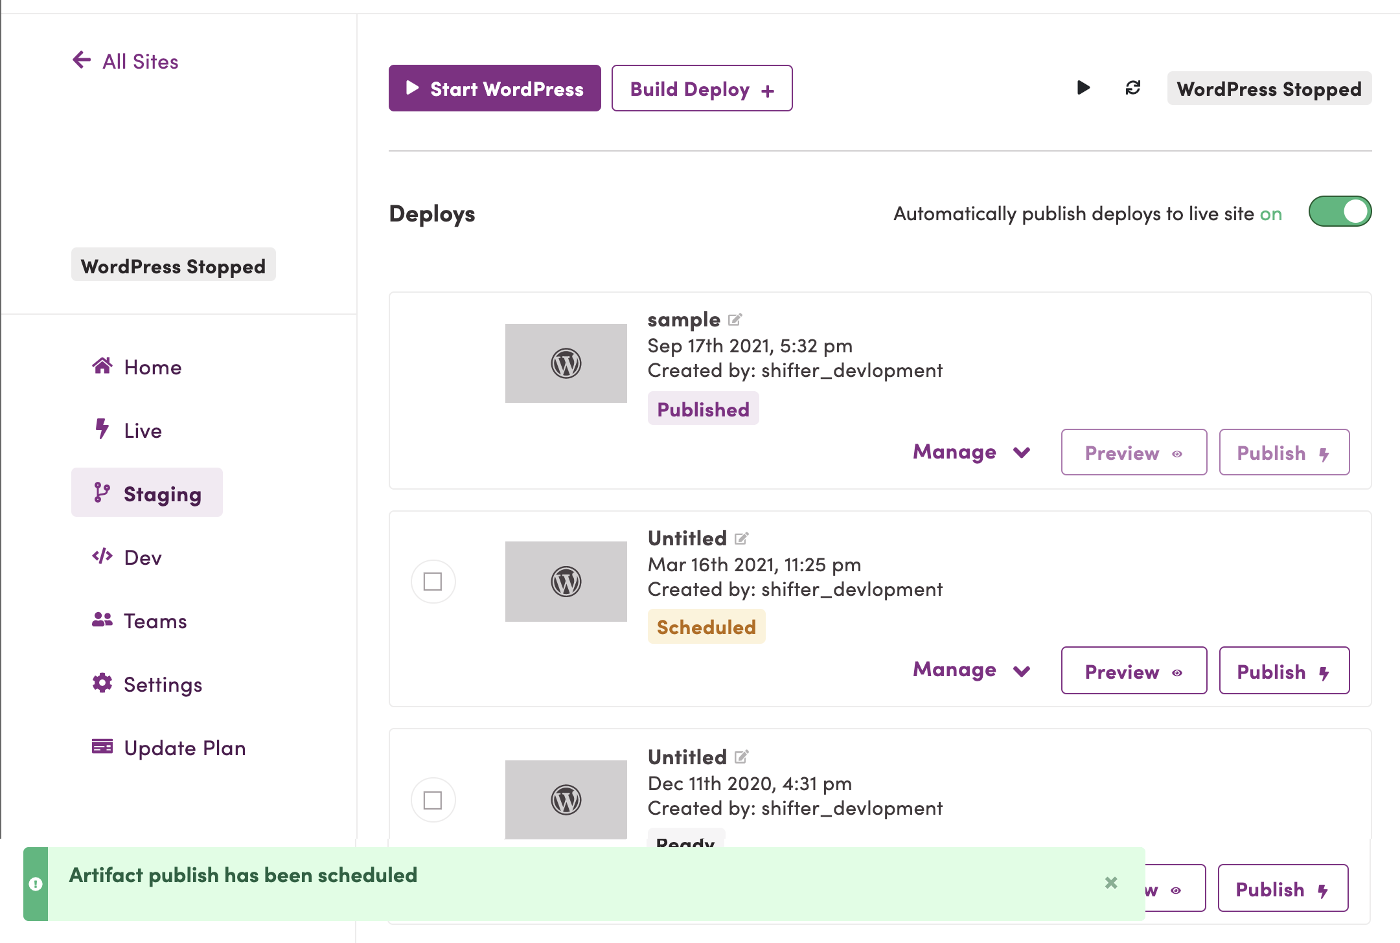Open Settings in sidebar

147,684
